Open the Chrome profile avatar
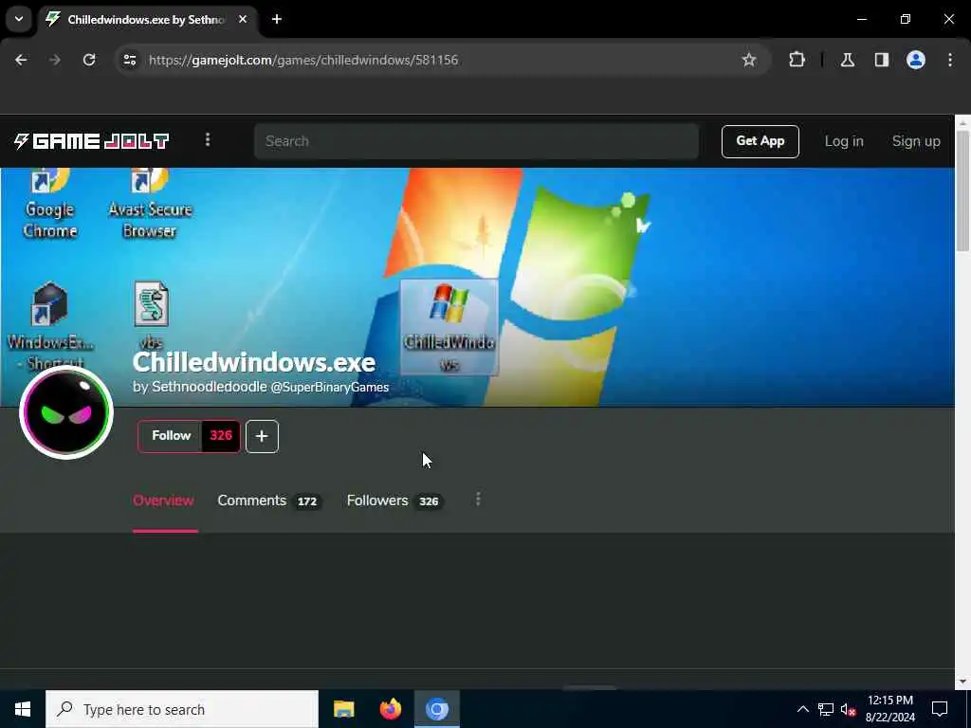The image size is (971, 728). (916, 60)
